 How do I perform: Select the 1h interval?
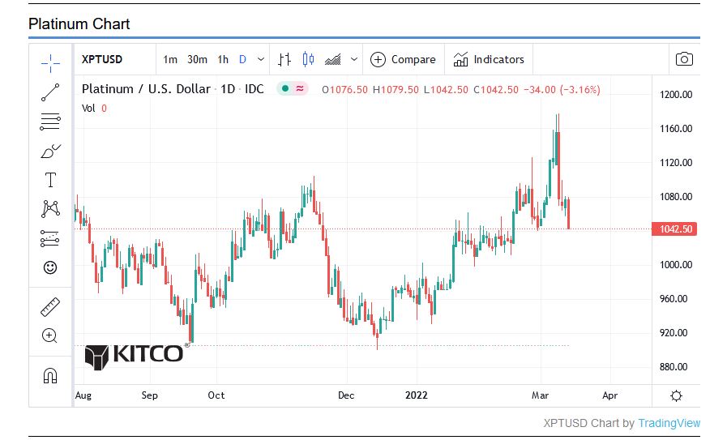(x=223, y=59)
